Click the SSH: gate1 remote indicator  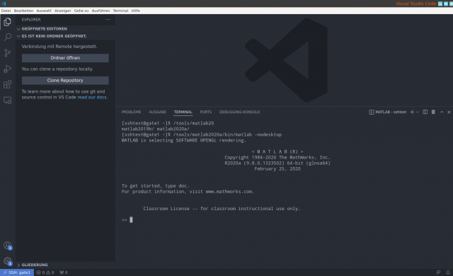[17, 272]
